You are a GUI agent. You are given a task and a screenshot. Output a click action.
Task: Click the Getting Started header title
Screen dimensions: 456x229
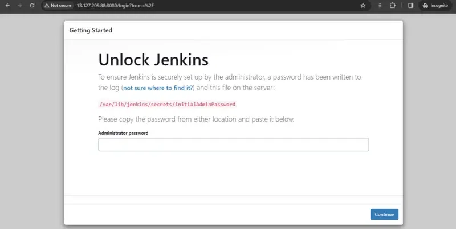click(x=91, y=30)
